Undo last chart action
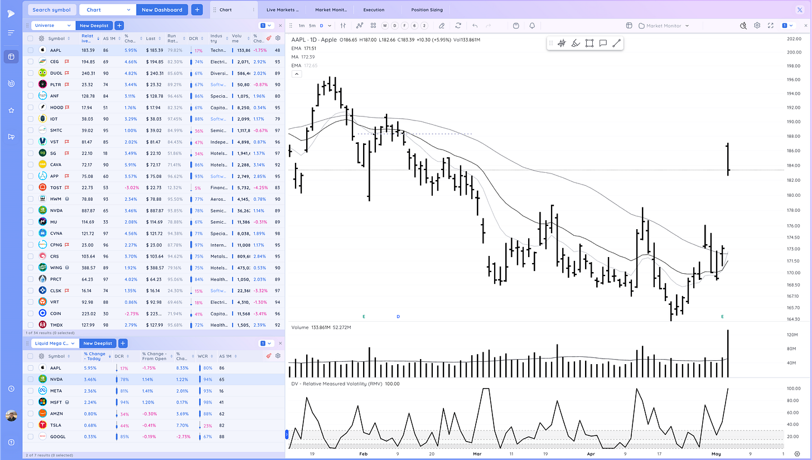The height and width of the screenshot is (460, 812). click(475, 26)
